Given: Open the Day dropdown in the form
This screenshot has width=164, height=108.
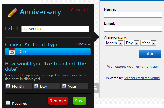Looking at the screenshot, I should (x=132, y=43).
